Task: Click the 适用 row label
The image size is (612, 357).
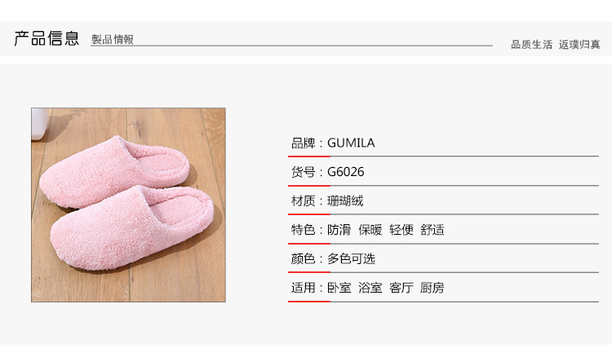Action: [303, 288]
